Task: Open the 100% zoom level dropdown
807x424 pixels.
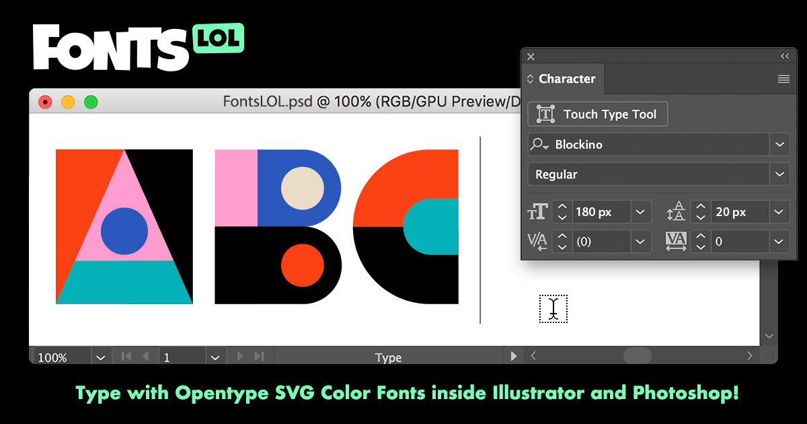Action: point(100,357)
